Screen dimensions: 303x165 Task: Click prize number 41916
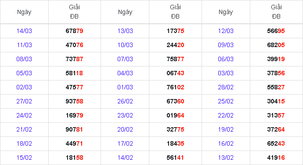276,158
